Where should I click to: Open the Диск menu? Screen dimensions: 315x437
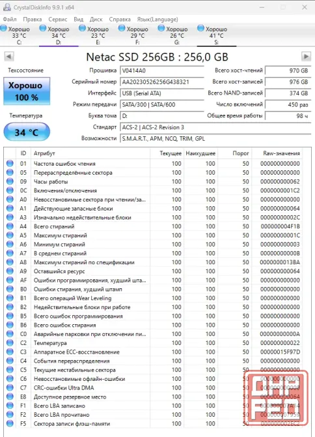(96, 19)
